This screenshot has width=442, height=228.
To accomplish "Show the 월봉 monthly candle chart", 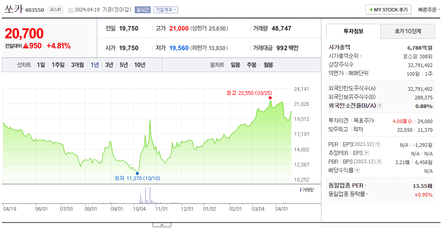I will (x=268, y=65).
